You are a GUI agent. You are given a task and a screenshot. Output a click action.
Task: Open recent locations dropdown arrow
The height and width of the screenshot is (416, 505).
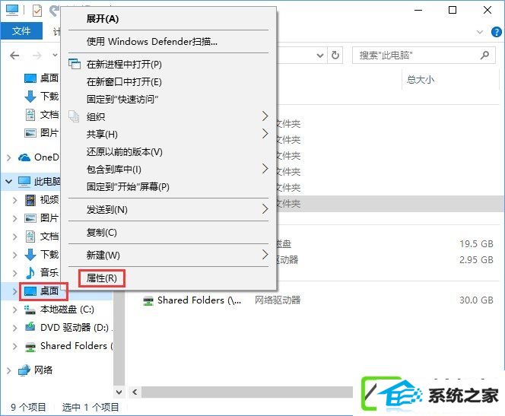(x=55, y=56)
